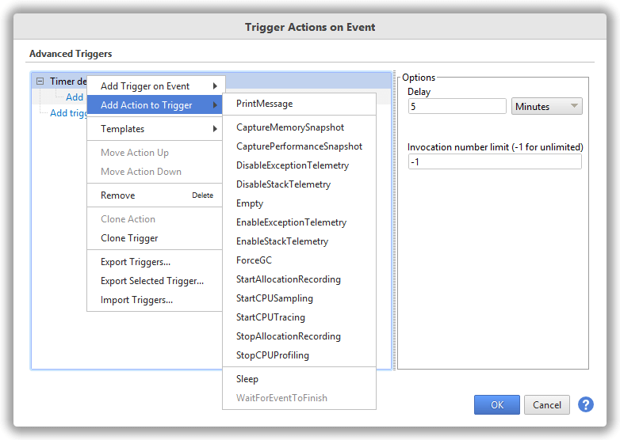Choose StartCPUSampling action
The image size is (620, 440).
(x=300, y=298)
